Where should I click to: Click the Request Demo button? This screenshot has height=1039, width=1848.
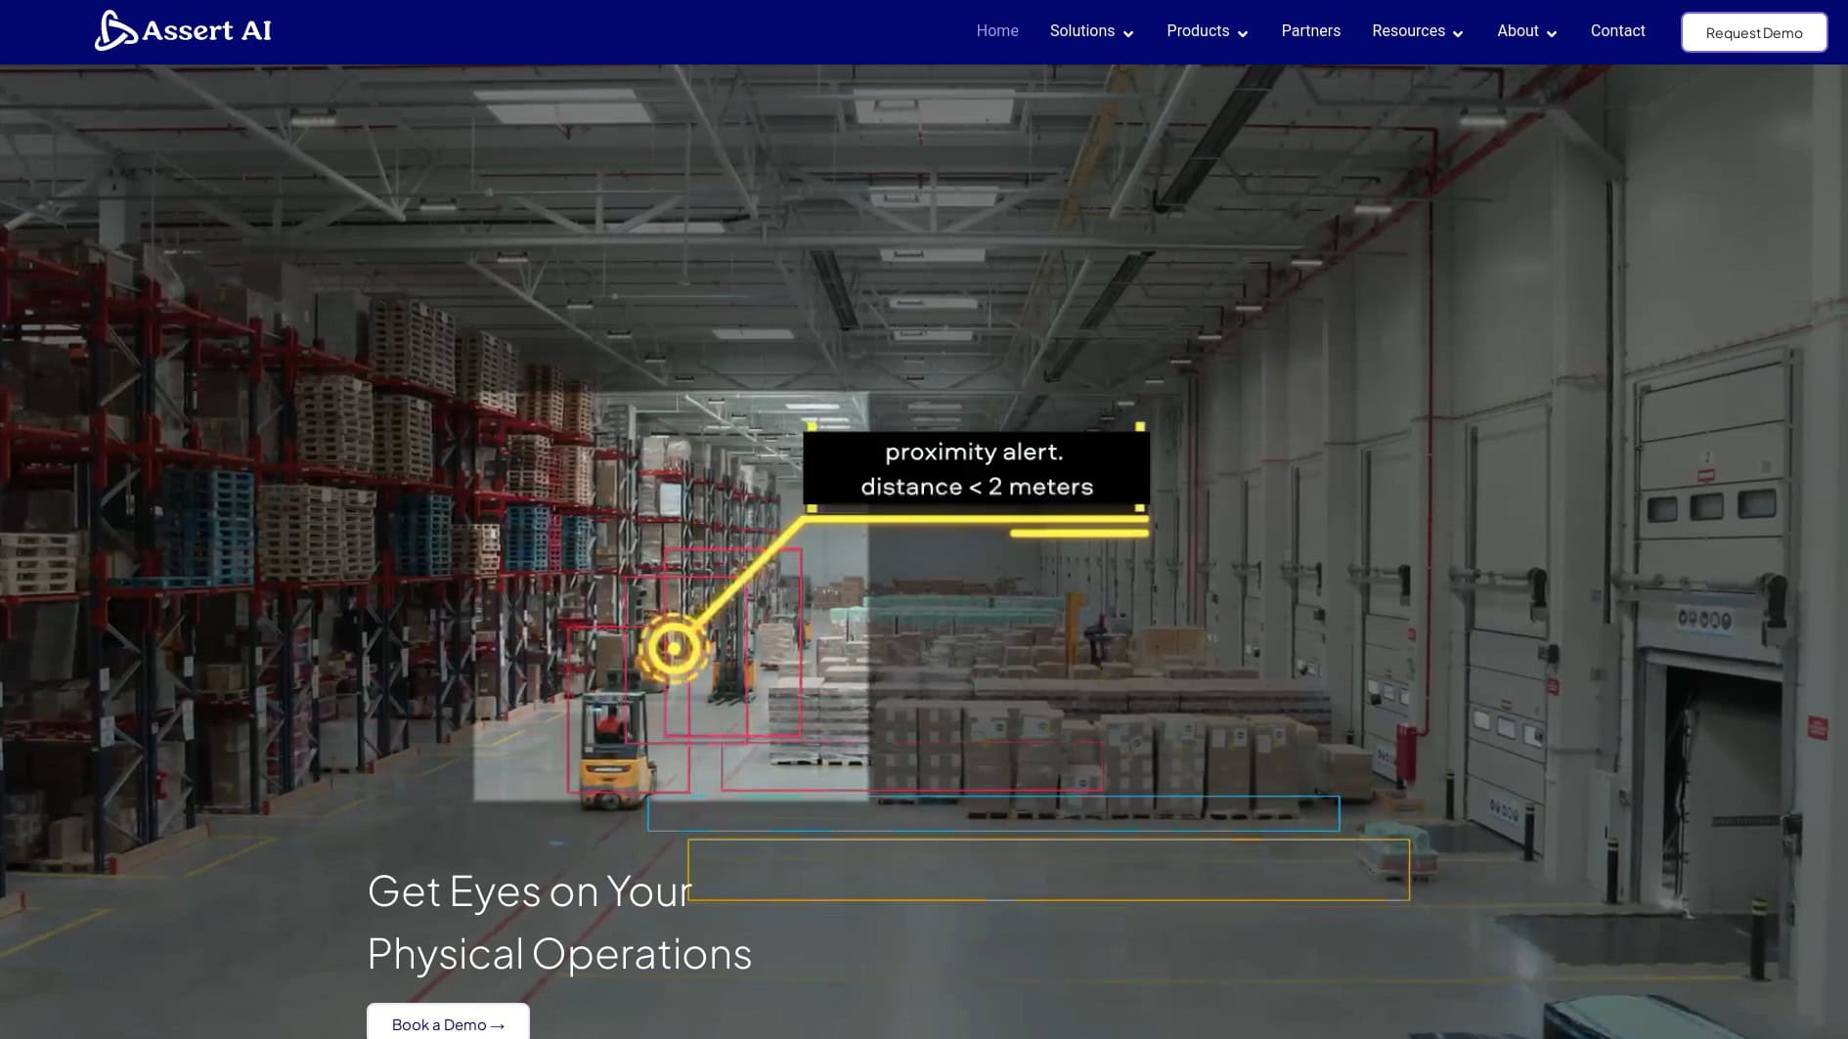point(1753,32)
